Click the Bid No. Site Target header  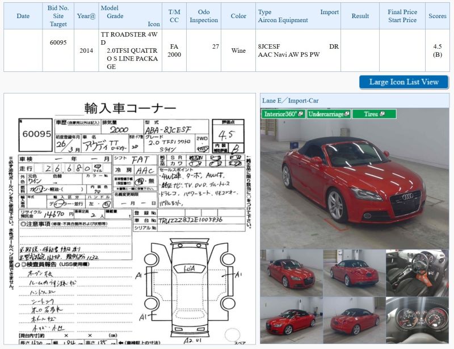click(x=58, y=16)
